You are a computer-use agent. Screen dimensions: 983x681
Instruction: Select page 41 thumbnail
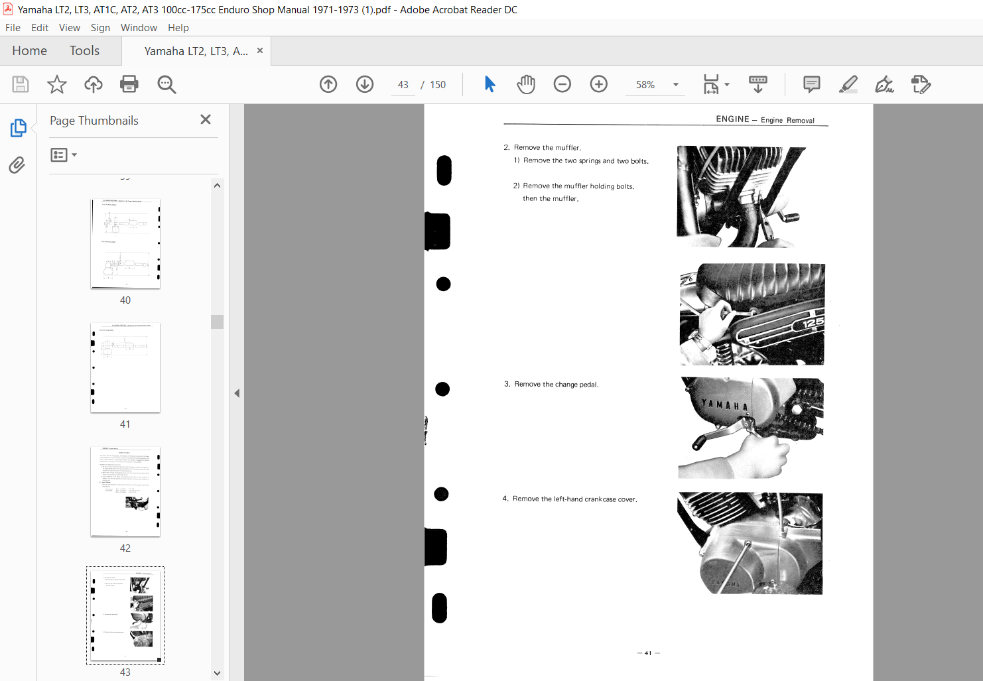(125, 367)
